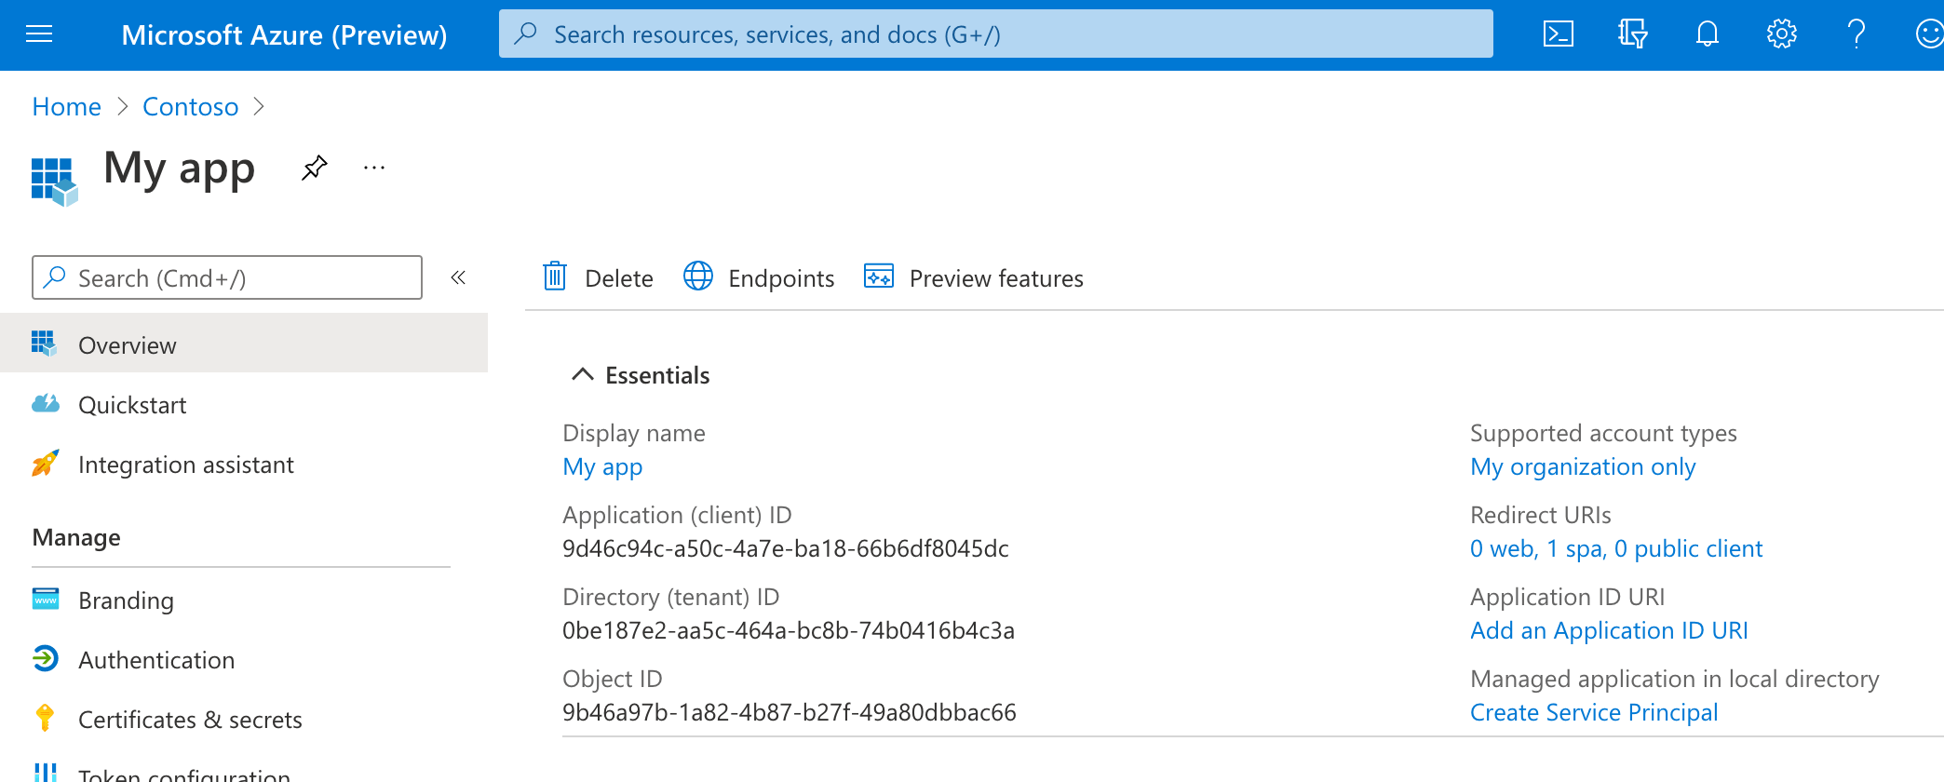1944x782 pixels.
Task: Collapse the sidebar with the double chevron
Action: pyautogui.click(x=458, y=277)
